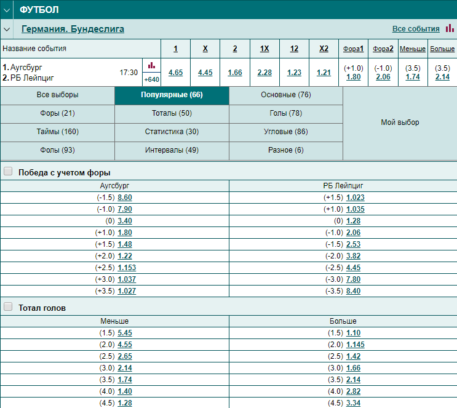Select total over (4.0) odds 2.82

(x=353, y=391)
